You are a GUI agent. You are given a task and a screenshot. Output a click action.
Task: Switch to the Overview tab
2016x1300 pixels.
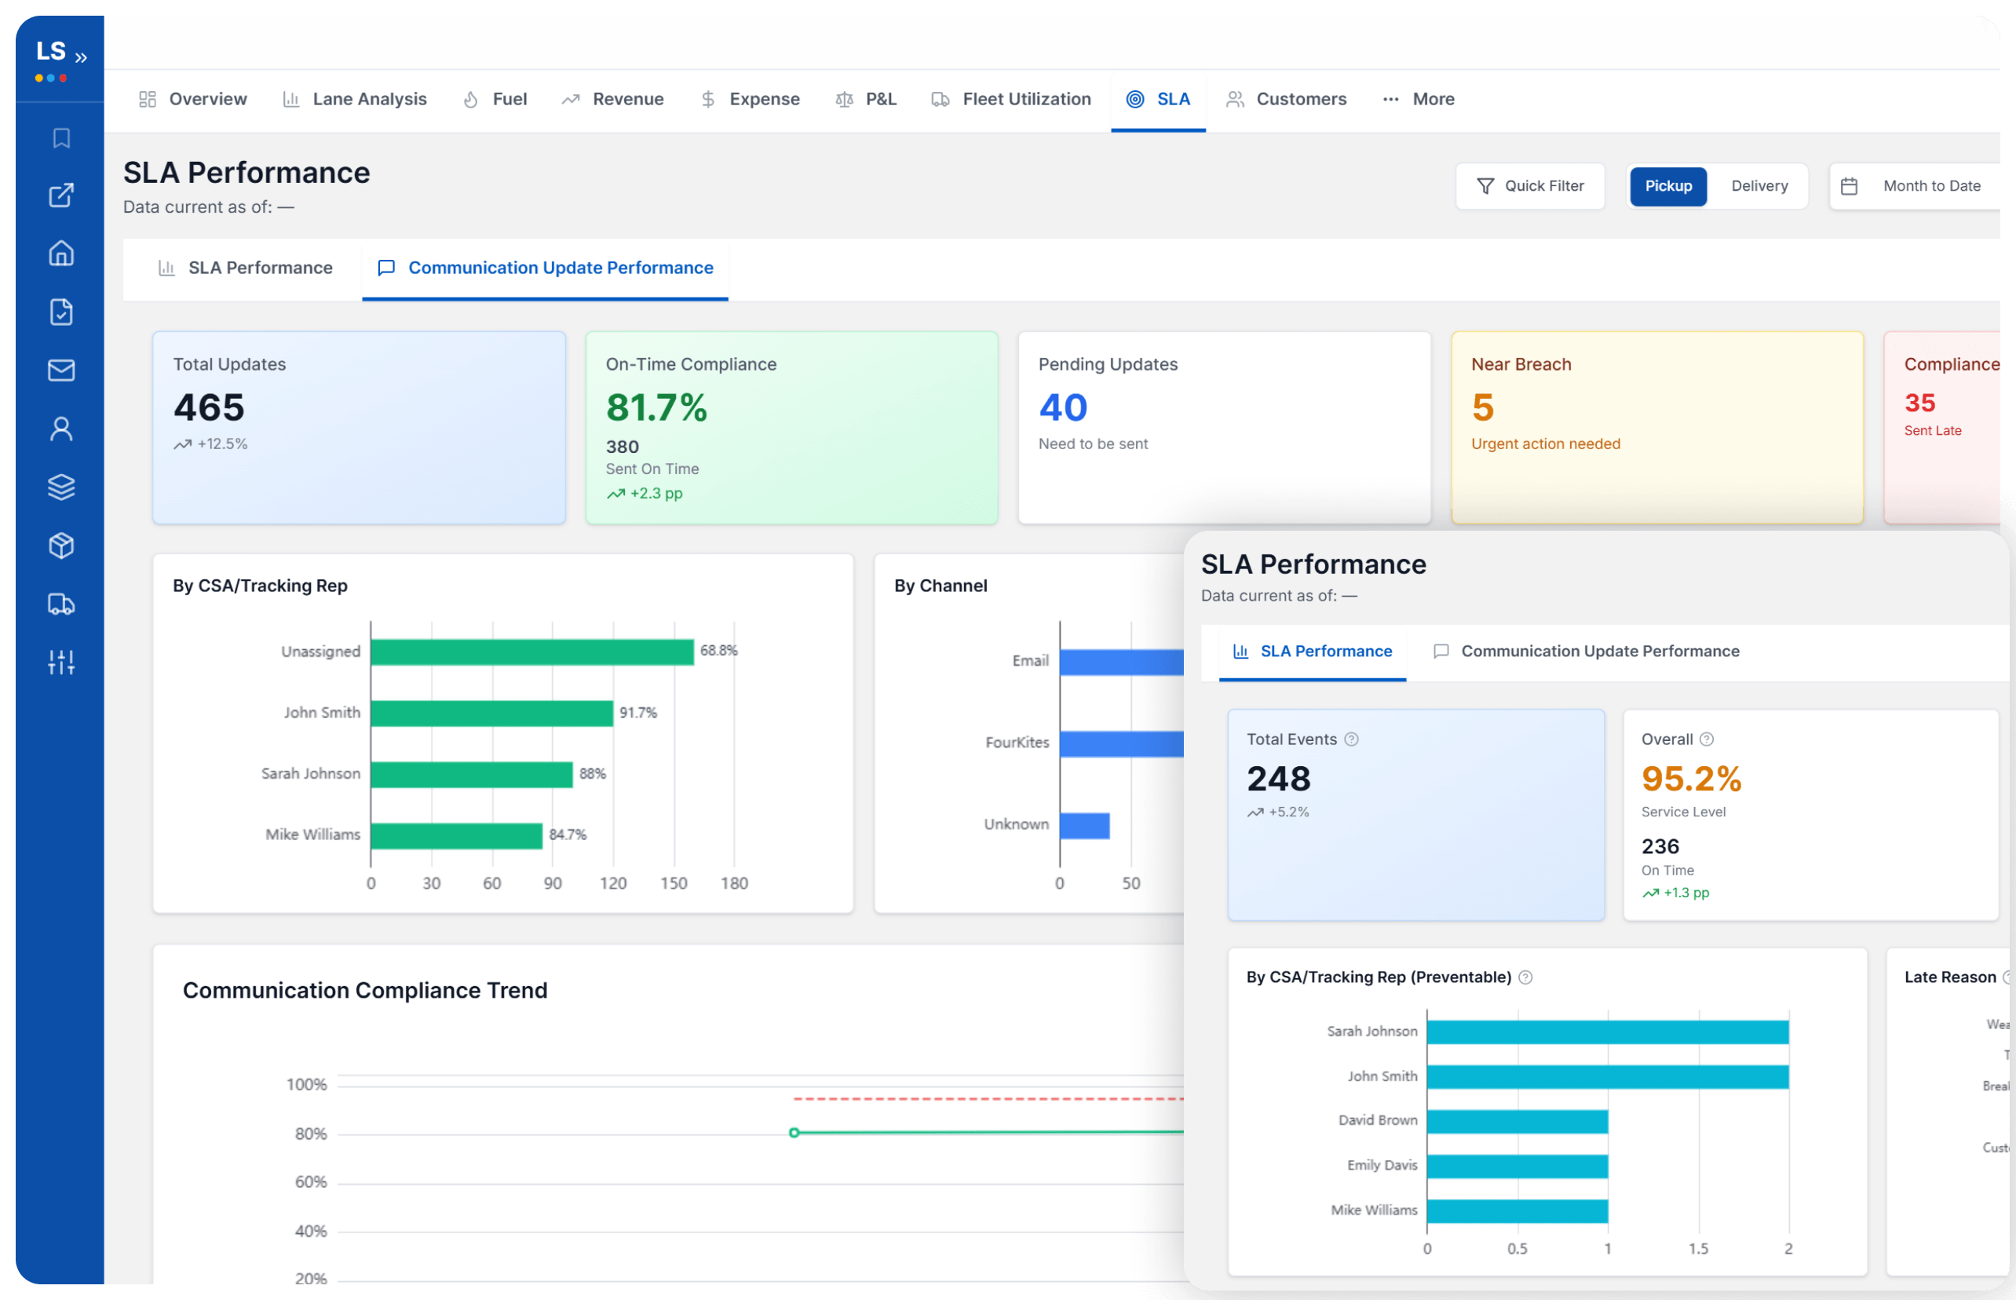tap(192, 99)
